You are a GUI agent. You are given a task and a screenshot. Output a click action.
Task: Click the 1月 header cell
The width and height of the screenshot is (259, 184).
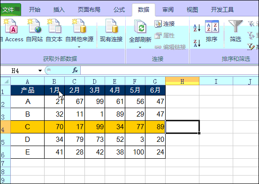coord(54,90)
